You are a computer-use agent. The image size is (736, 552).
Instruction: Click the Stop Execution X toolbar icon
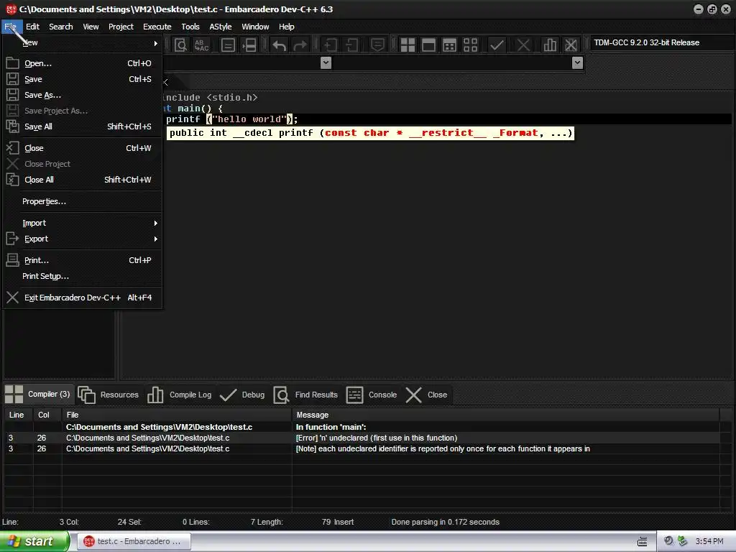coord(523,45)
